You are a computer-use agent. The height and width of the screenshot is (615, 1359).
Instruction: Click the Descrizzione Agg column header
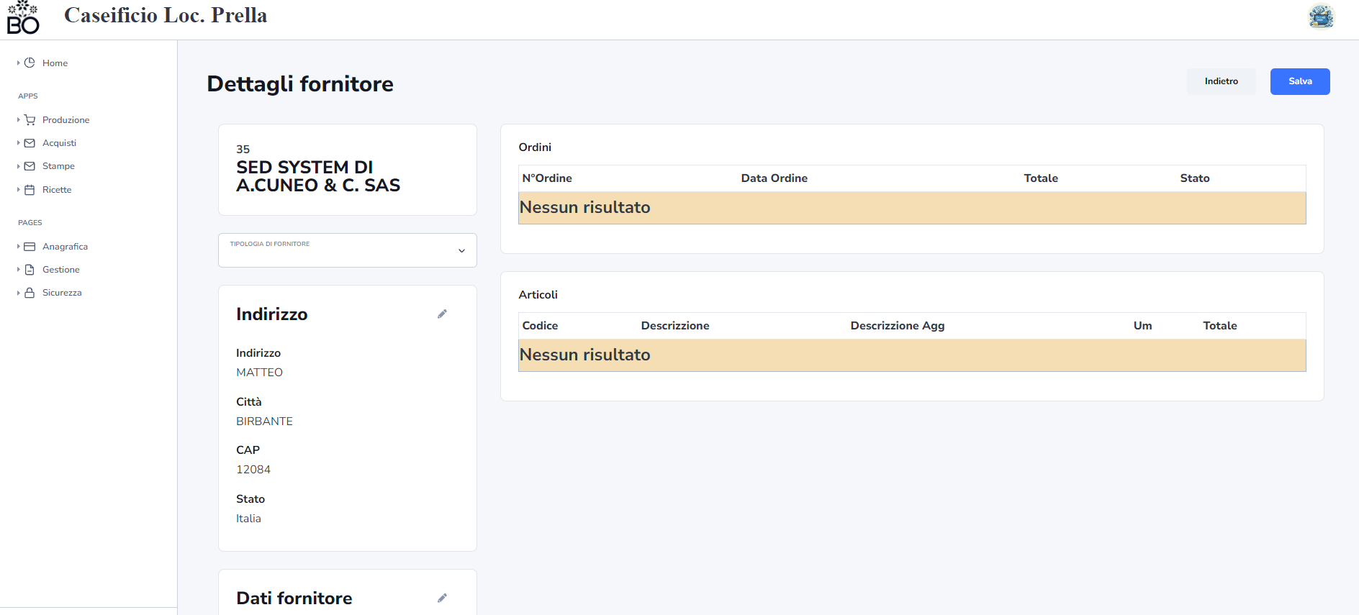[x=897, y=326]
